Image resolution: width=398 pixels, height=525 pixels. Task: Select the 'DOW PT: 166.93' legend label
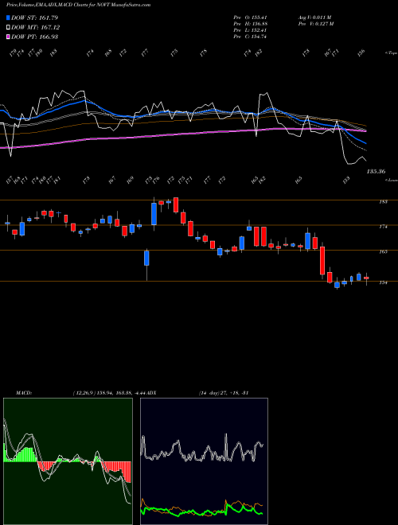[x=34, y=37]
